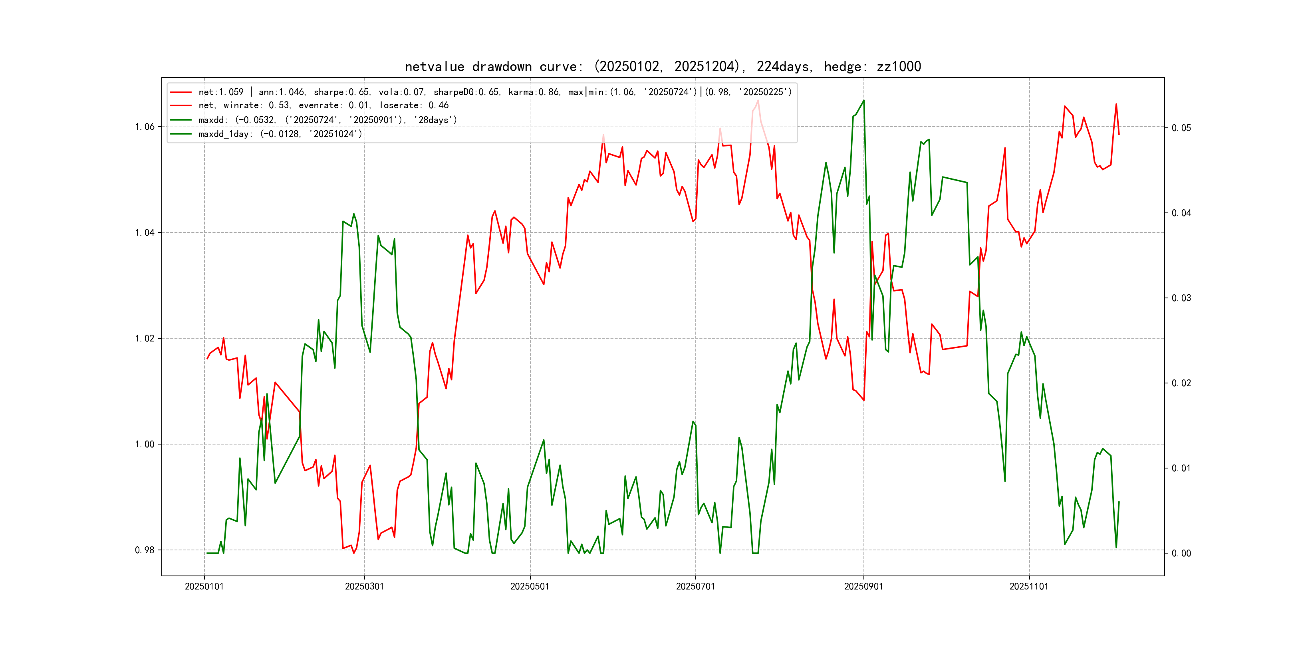Viewport: 1294px width, 647px height.
Task: Select the maxdd 28days legend text
Action: coord(327,120)
